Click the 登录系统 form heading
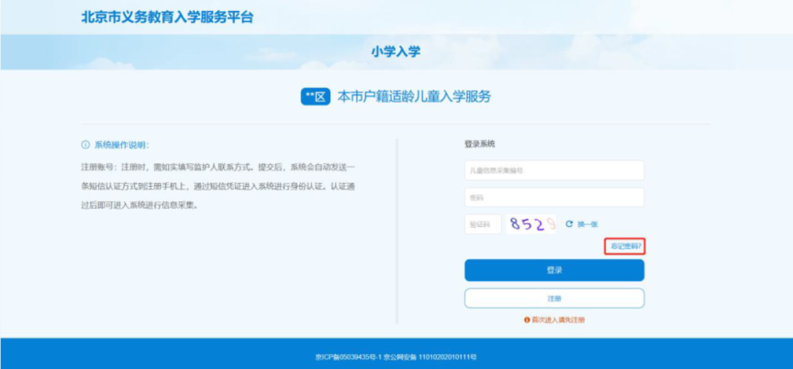 click(479, 144)
